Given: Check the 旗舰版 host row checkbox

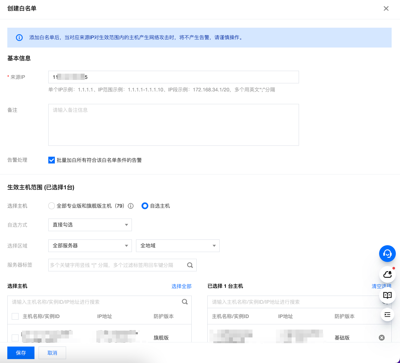Looking at the screenshot, I should pos(15,338).
